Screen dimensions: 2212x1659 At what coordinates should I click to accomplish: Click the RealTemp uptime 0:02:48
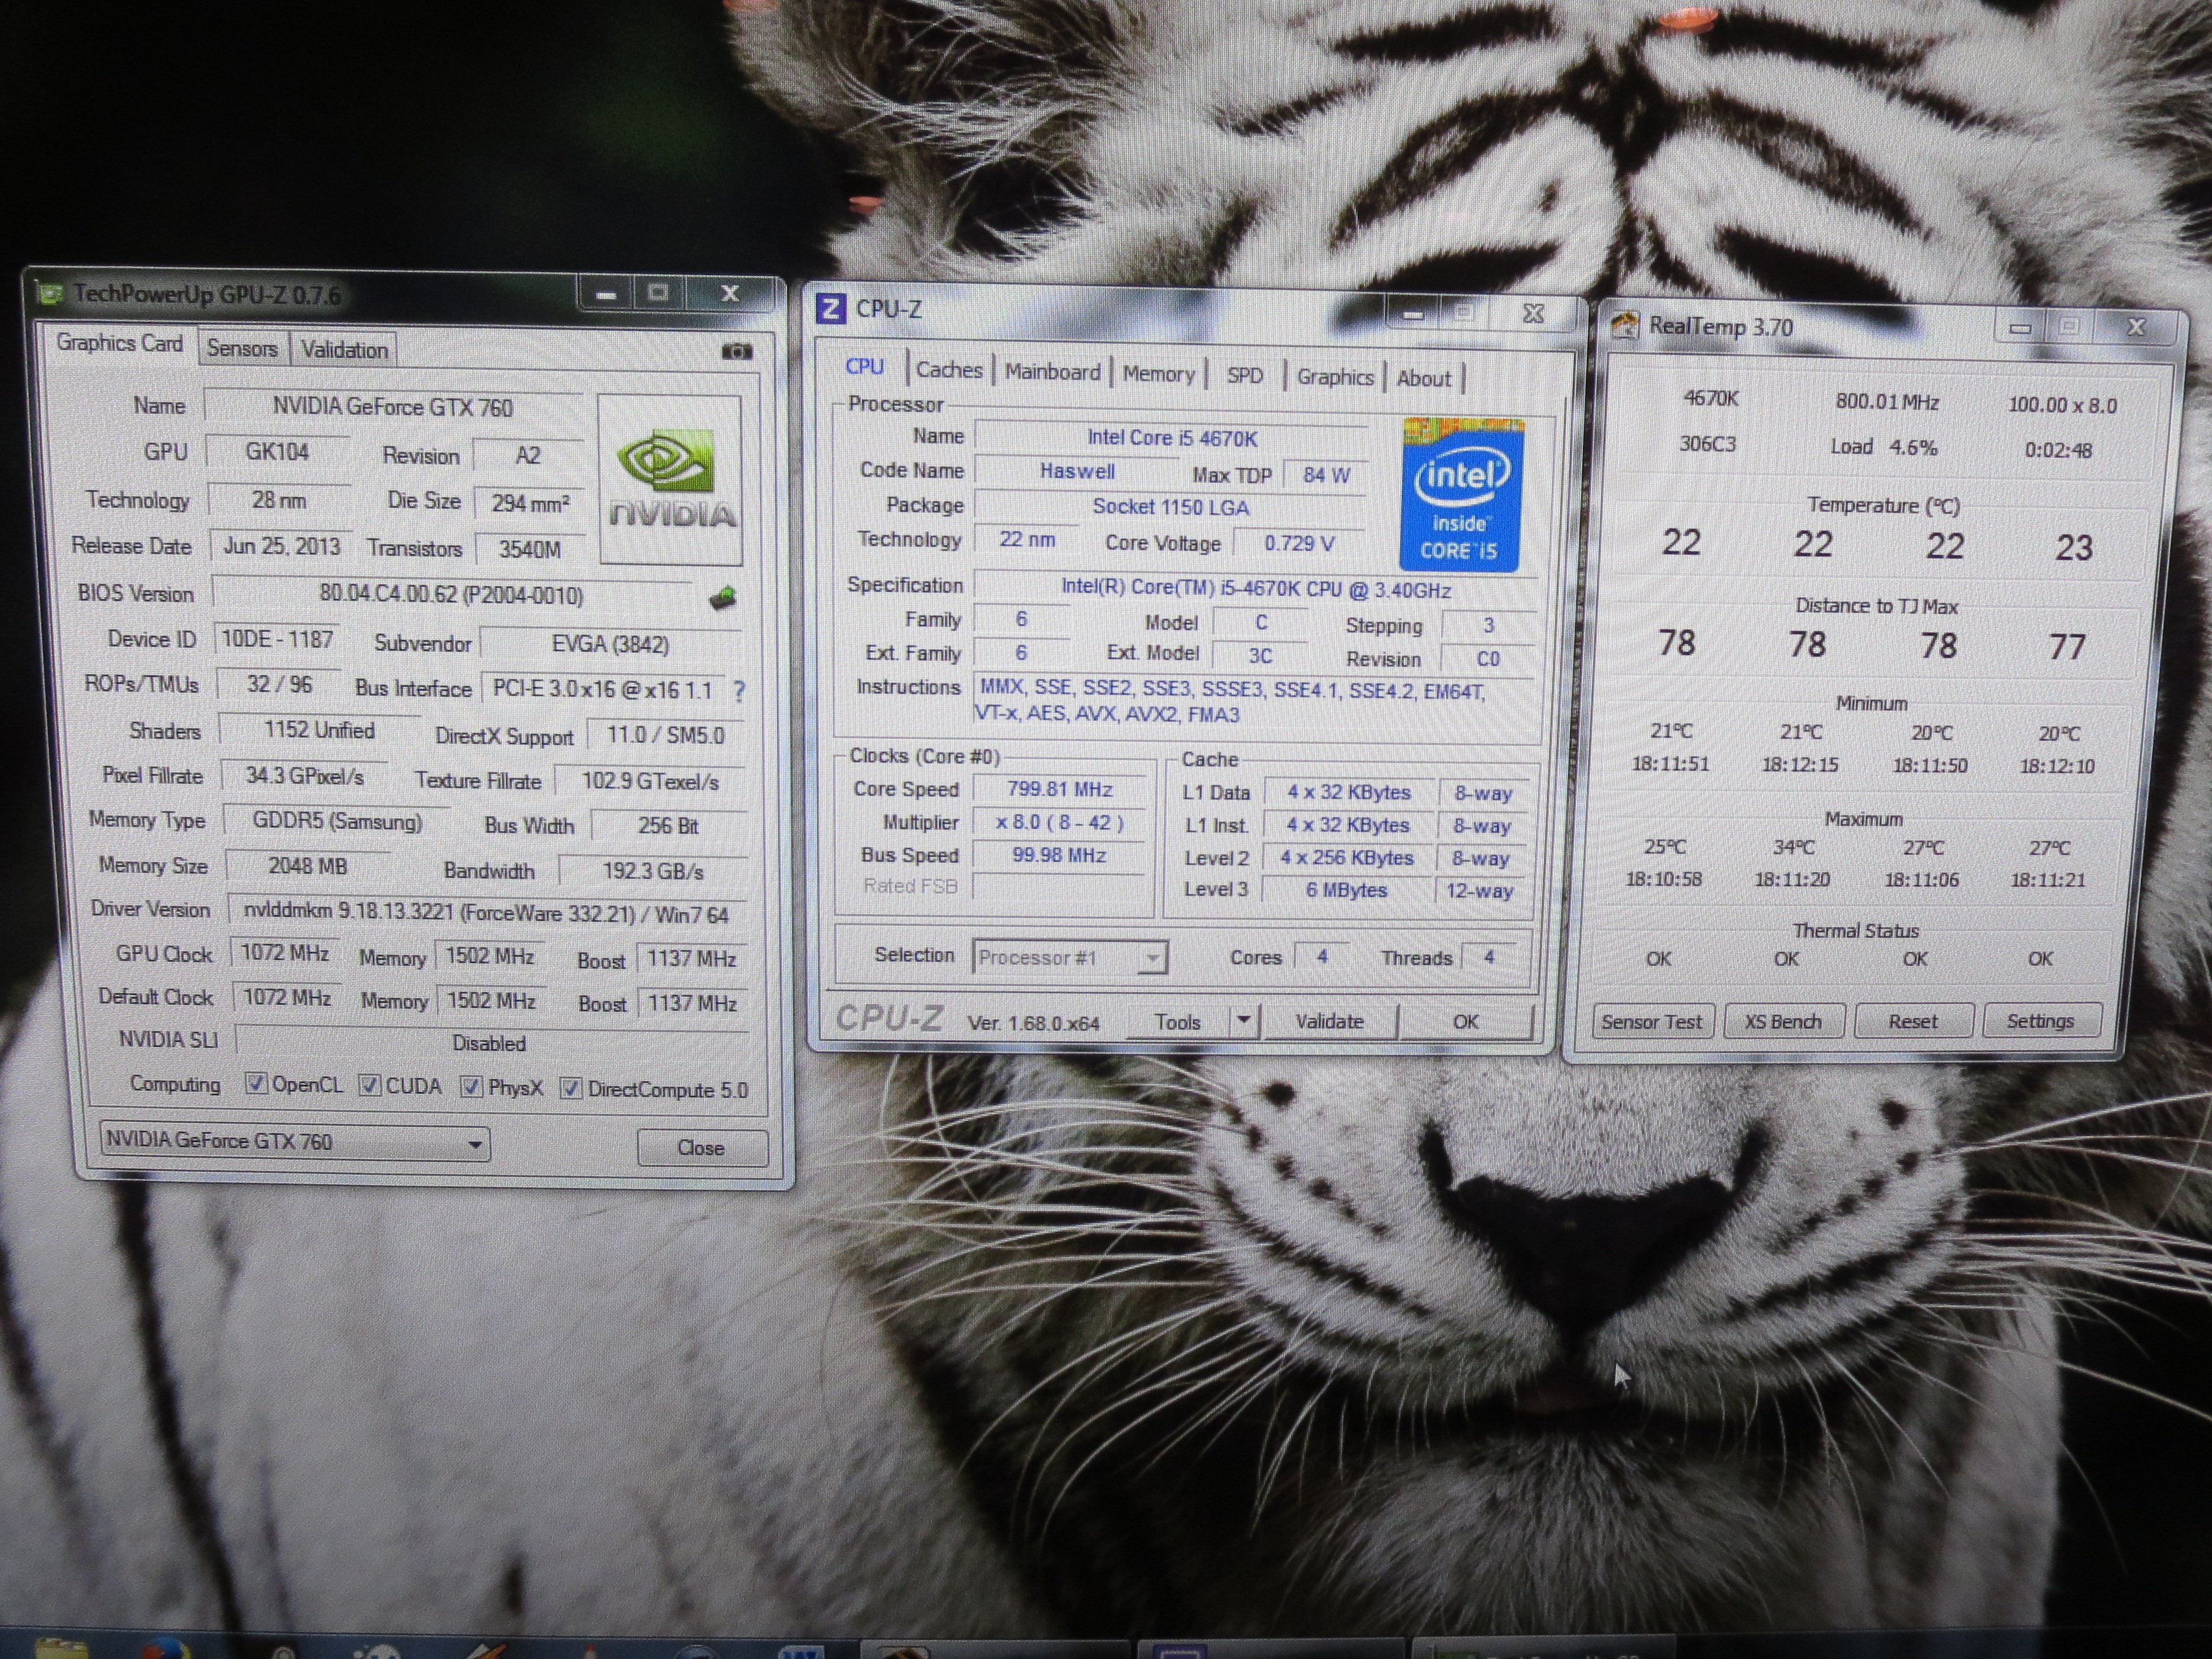(x=2058, y=450)
